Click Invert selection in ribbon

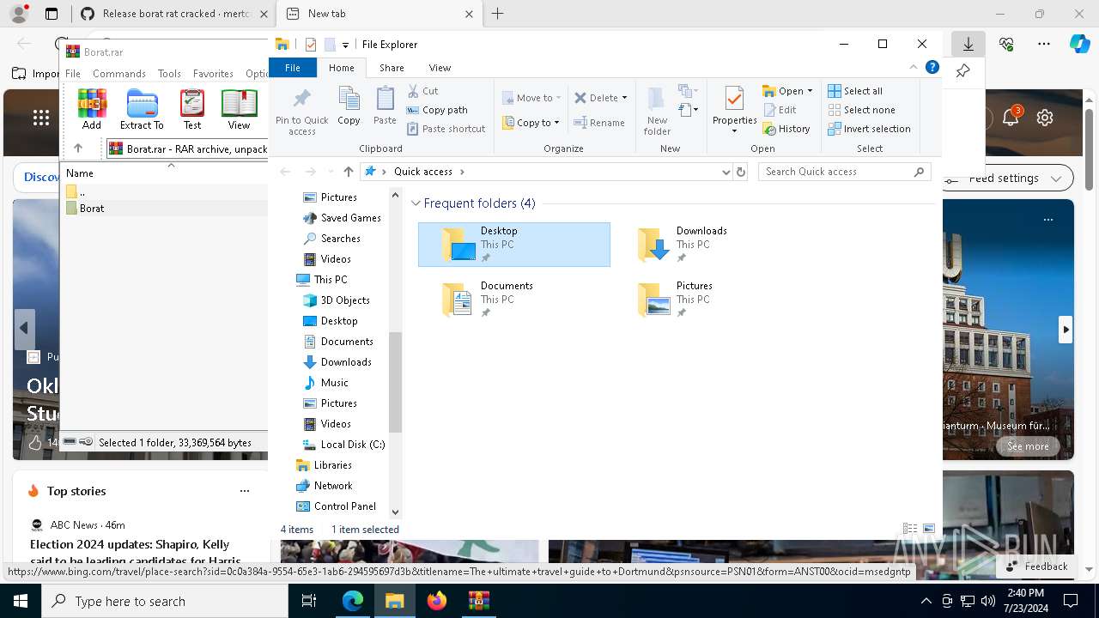tap(869, 129)
